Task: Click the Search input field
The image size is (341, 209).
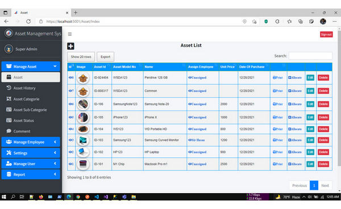Action: [310, 56]
